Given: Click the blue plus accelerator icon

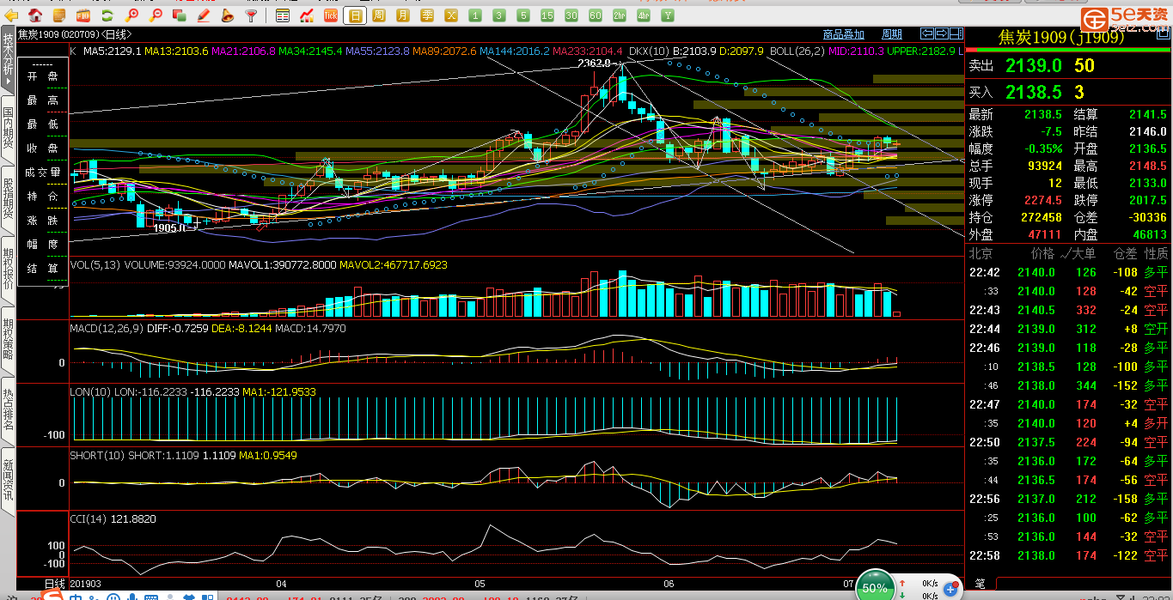Looking at the screenshot, I should pyautogui.click(x=951, y=589).
